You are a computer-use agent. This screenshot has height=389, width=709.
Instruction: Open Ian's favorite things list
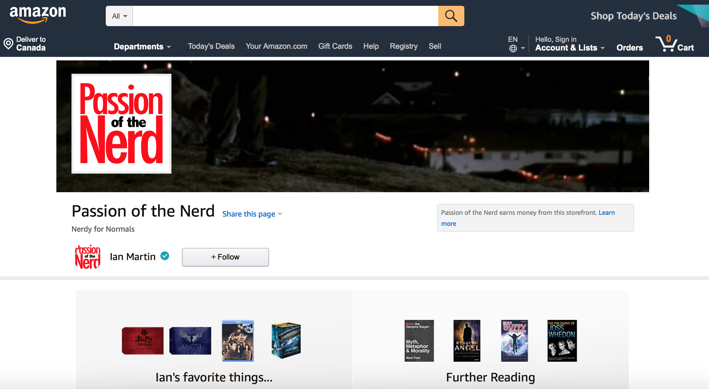214,377
